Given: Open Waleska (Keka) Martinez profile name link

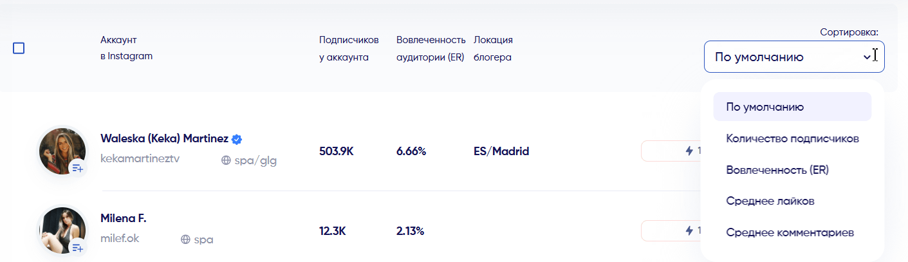Looking at the screenshot, I should 164,139.
